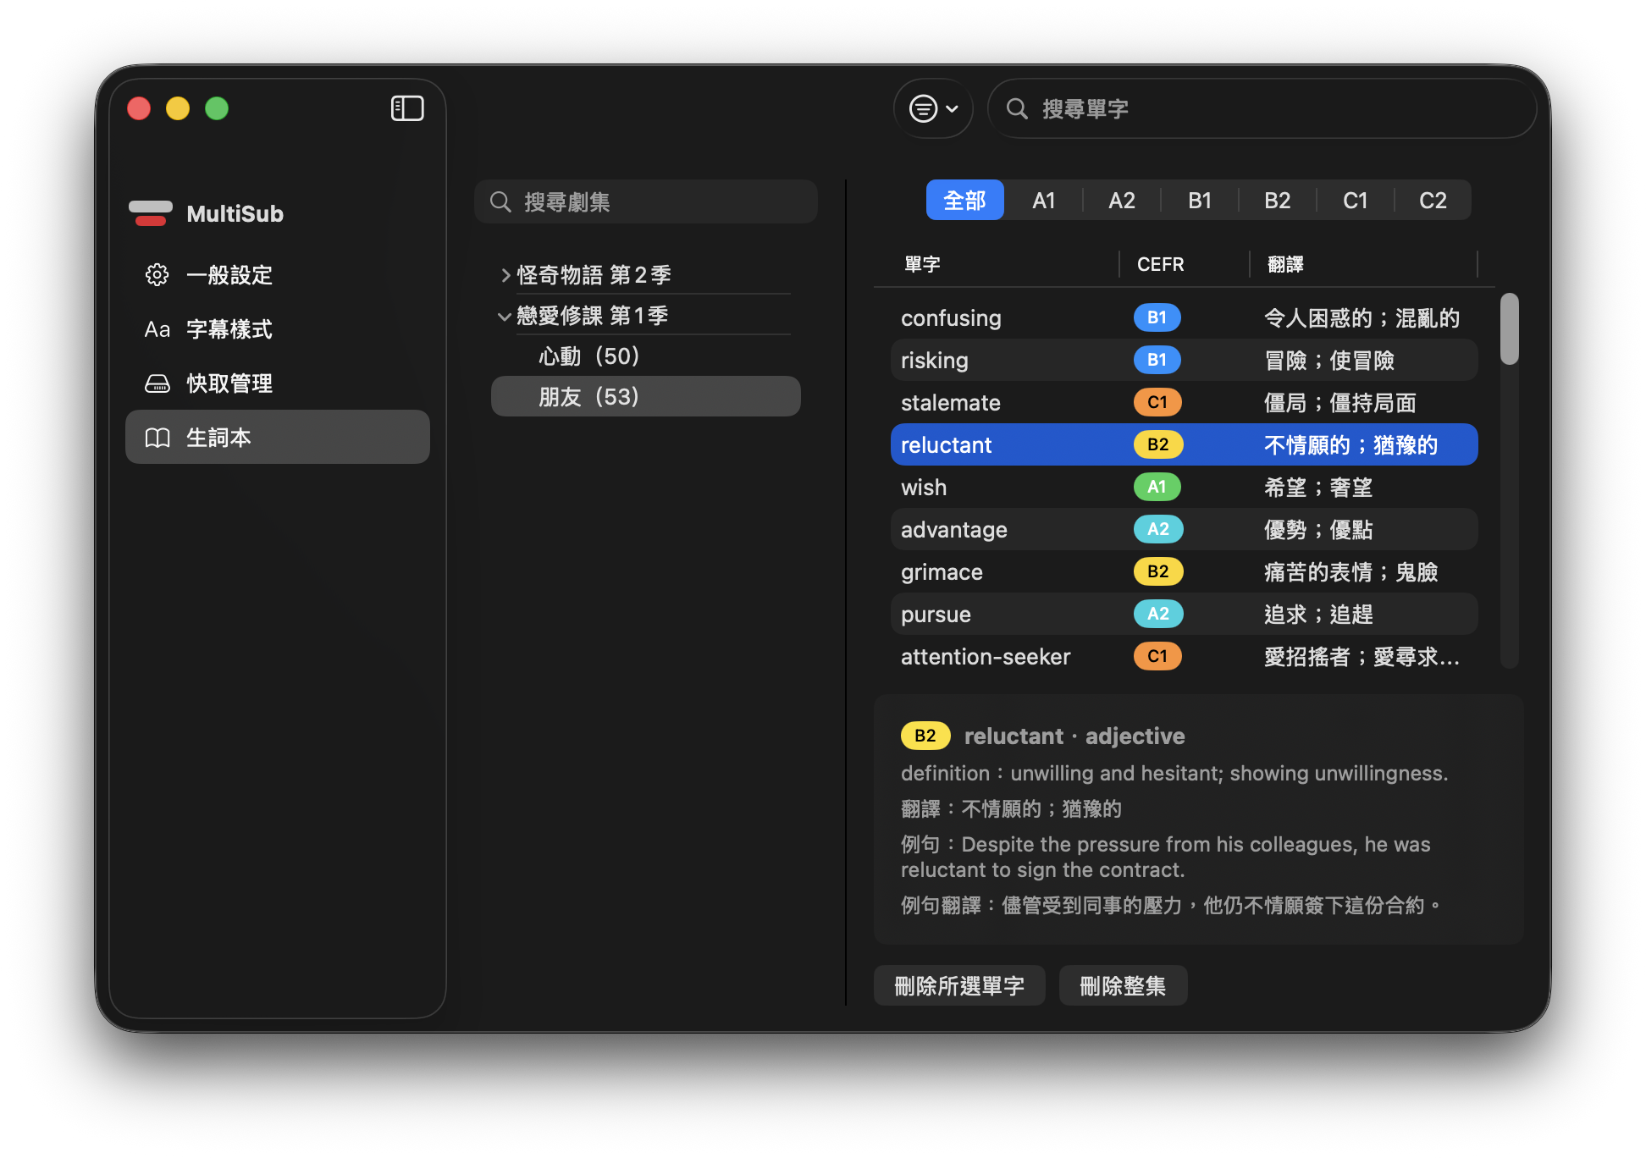1646x1158 pixels.
Task: Click the word list scrollbar thumb
Action: 1509,328
